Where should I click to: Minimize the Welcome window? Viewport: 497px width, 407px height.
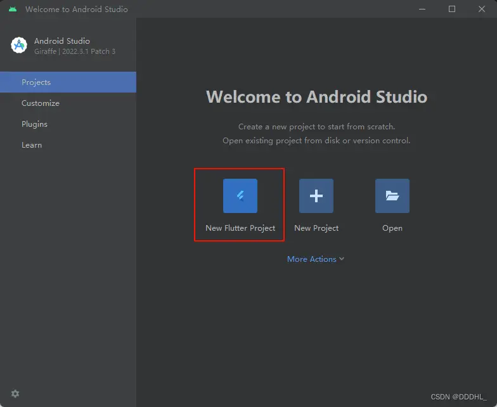(422, 9)
